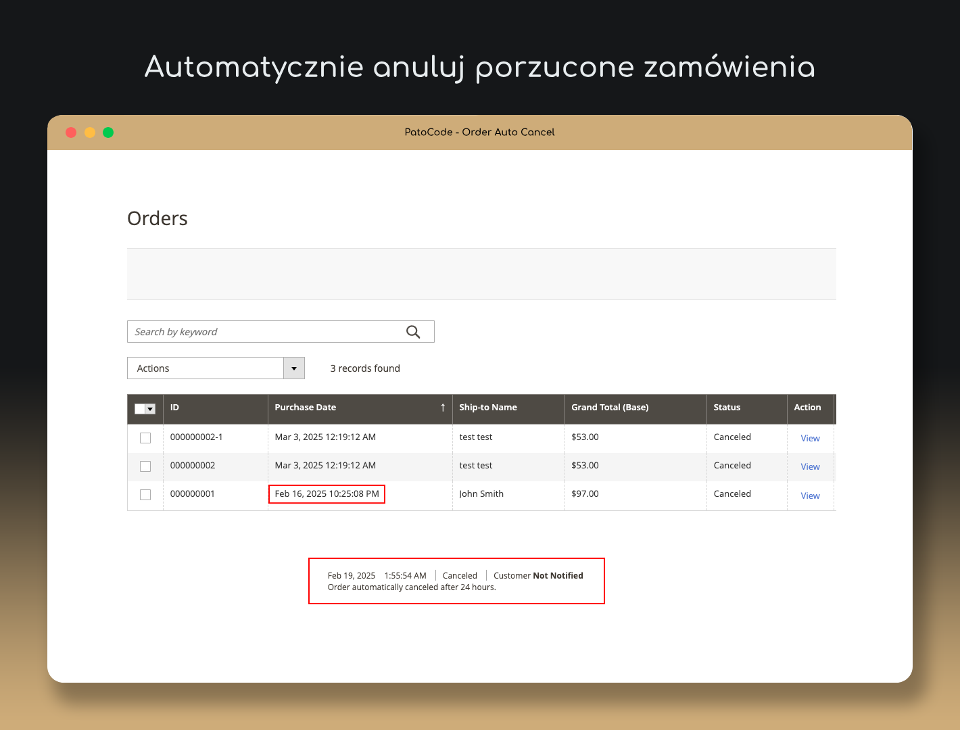Screen dimensions: 960x730
Task: Click the highlighted Purchase Date of order 000000001
Action: 327,494
